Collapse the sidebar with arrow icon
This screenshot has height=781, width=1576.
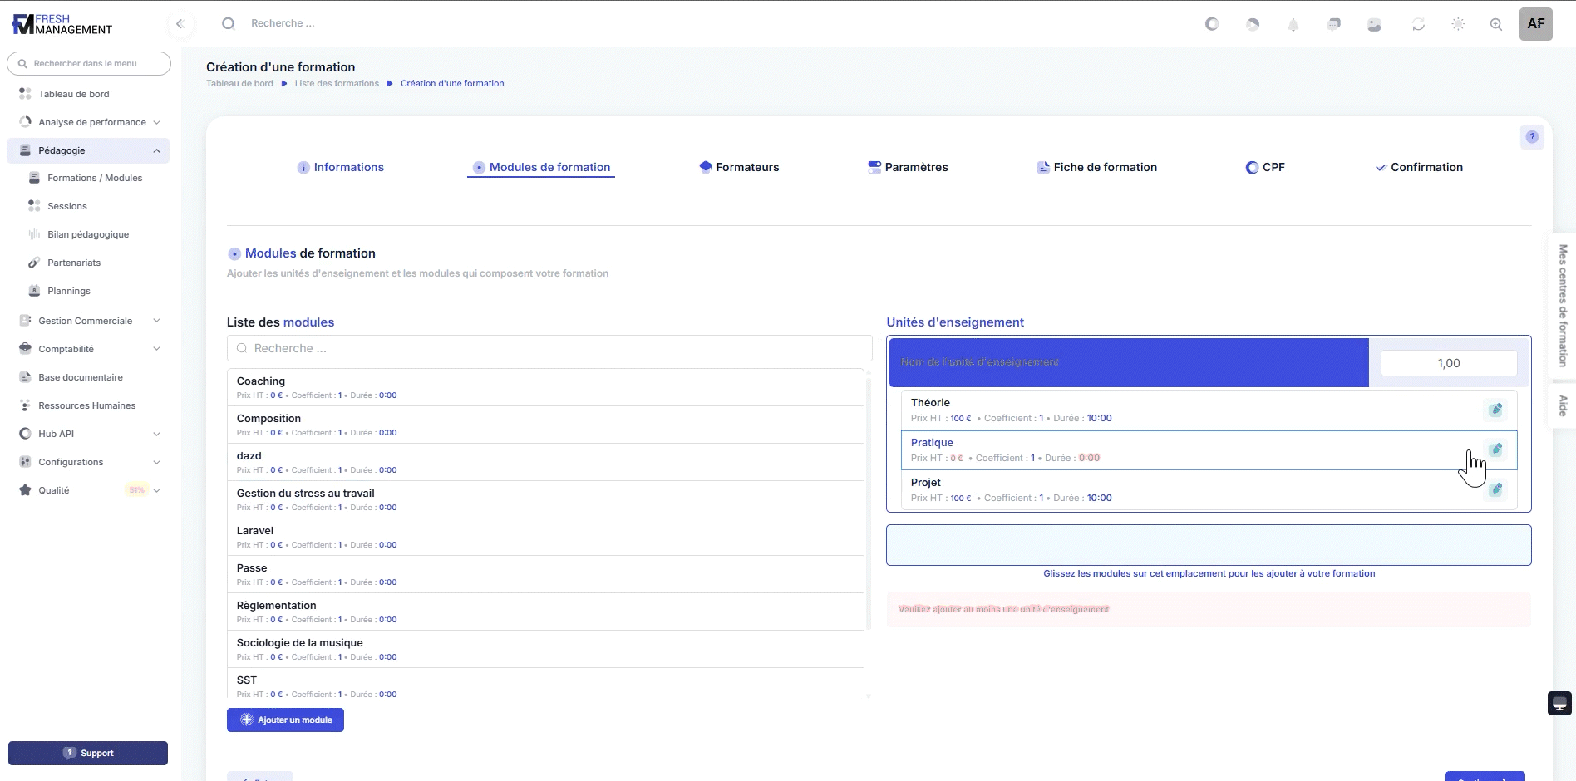180,24
